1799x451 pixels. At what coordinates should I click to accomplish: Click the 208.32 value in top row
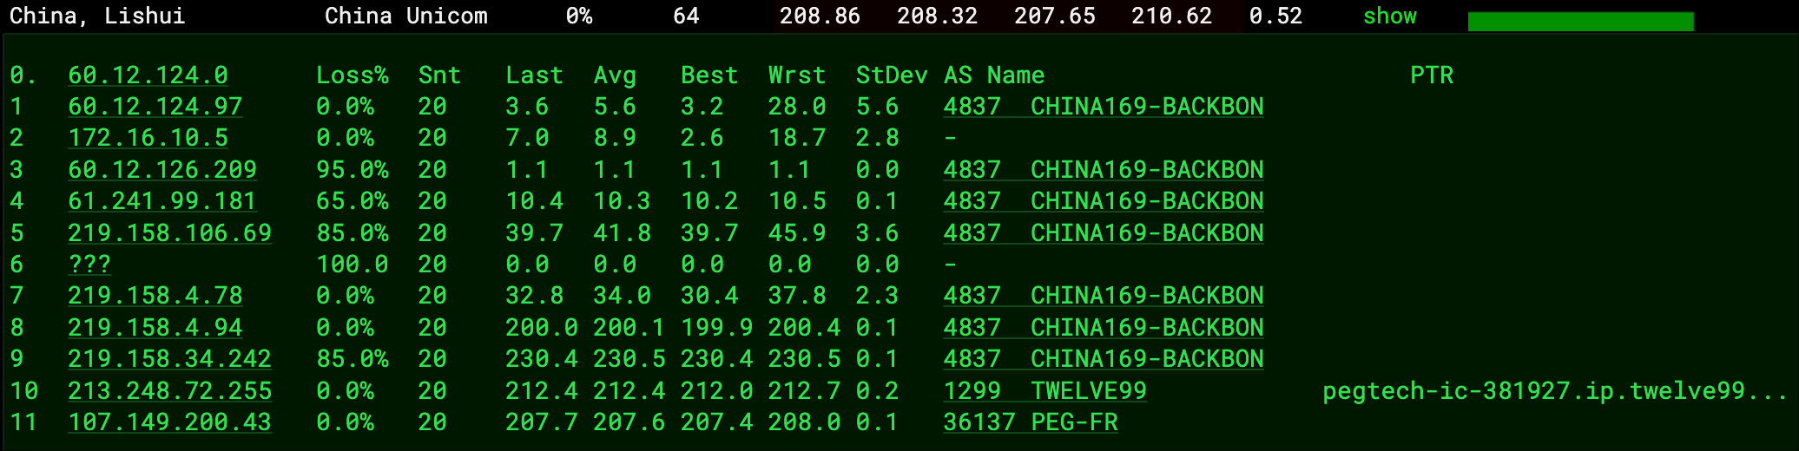click(937, 16)
